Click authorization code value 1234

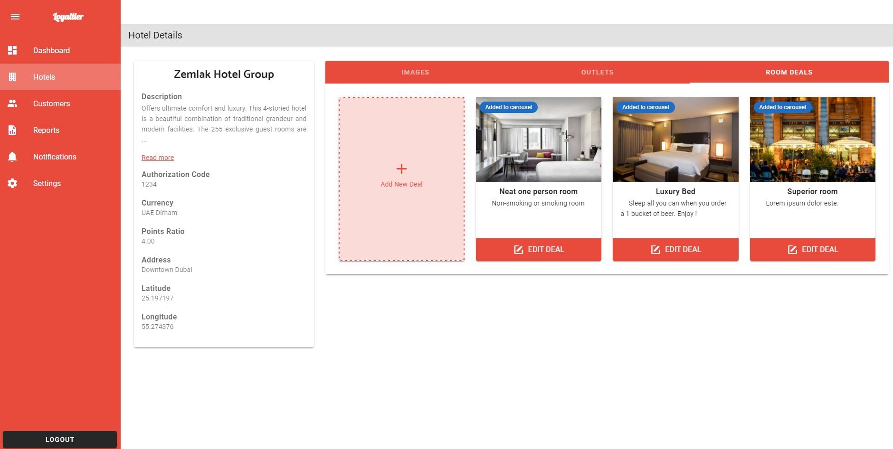pyautogui.click(x=149, y=184)
